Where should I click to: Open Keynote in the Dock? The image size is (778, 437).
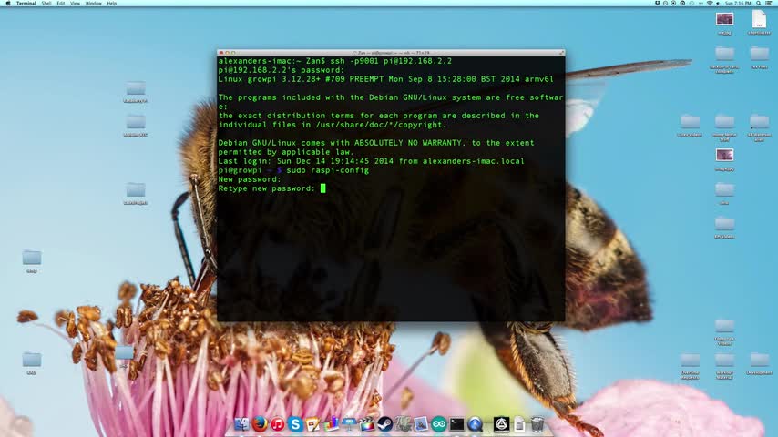(x=349, y=424)
